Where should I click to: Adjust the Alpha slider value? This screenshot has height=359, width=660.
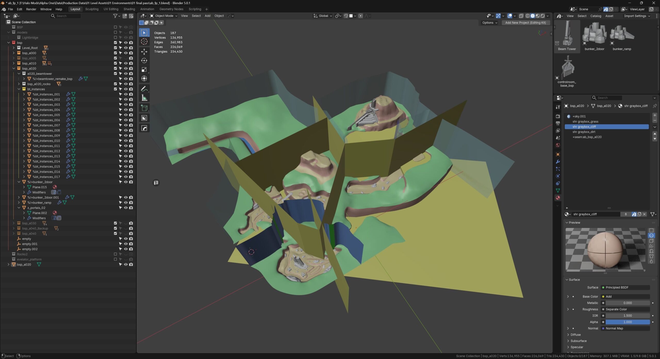point(627,322)
